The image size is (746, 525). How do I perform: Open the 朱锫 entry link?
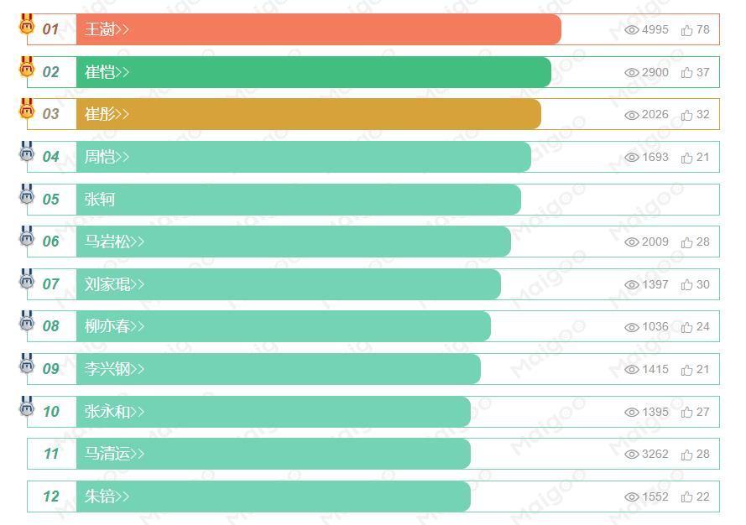(x=107, y=496)
